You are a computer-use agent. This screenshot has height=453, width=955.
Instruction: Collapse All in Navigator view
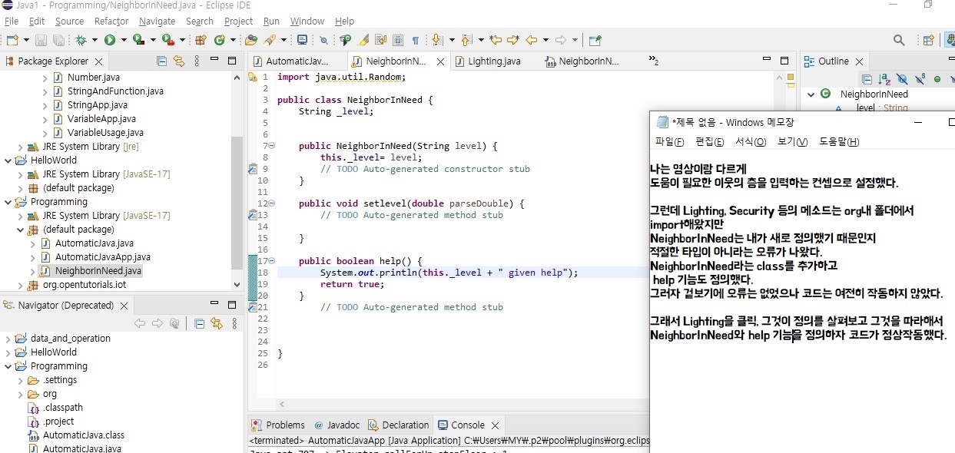coord(198,324)
